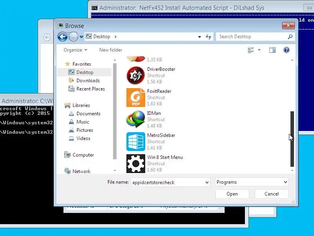Click the IDMan file name
Viewport: 314px width, 236px height.
(x=154, y=113)
